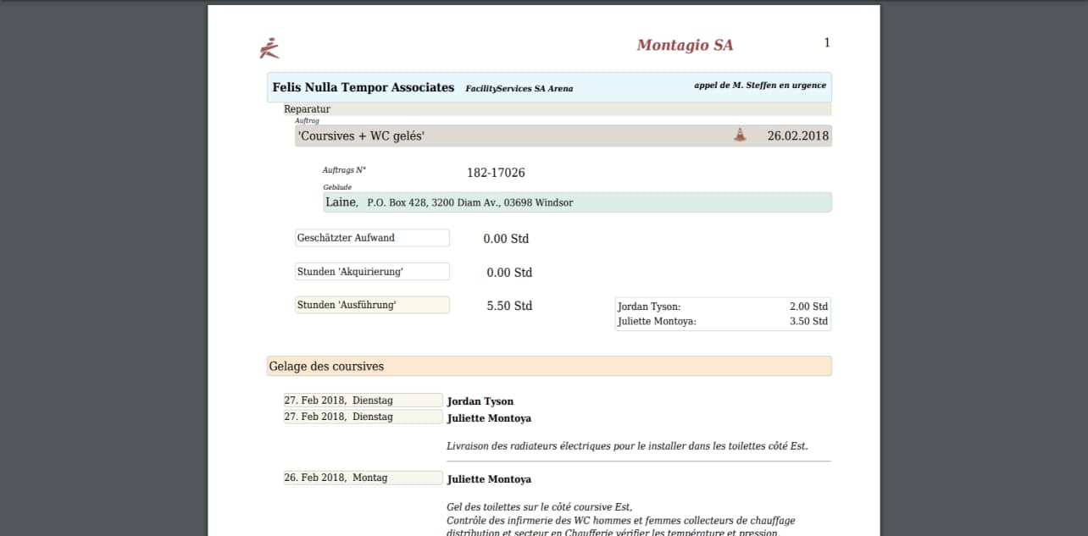Select the page number 1 in header

826,43
